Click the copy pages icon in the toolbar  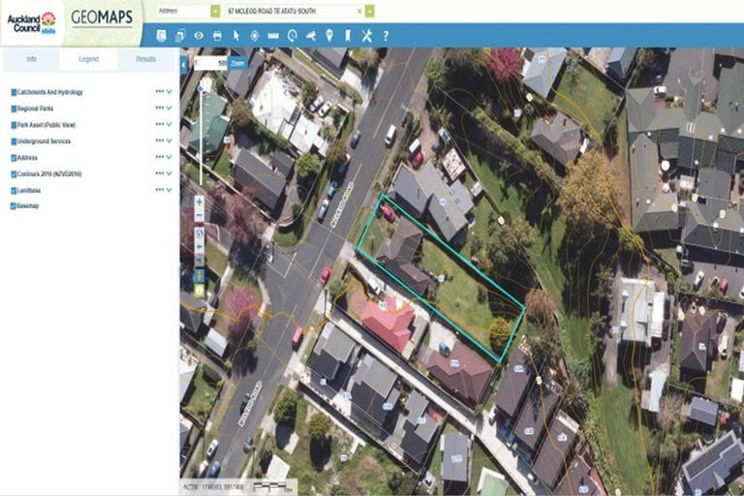coord(180,36)
